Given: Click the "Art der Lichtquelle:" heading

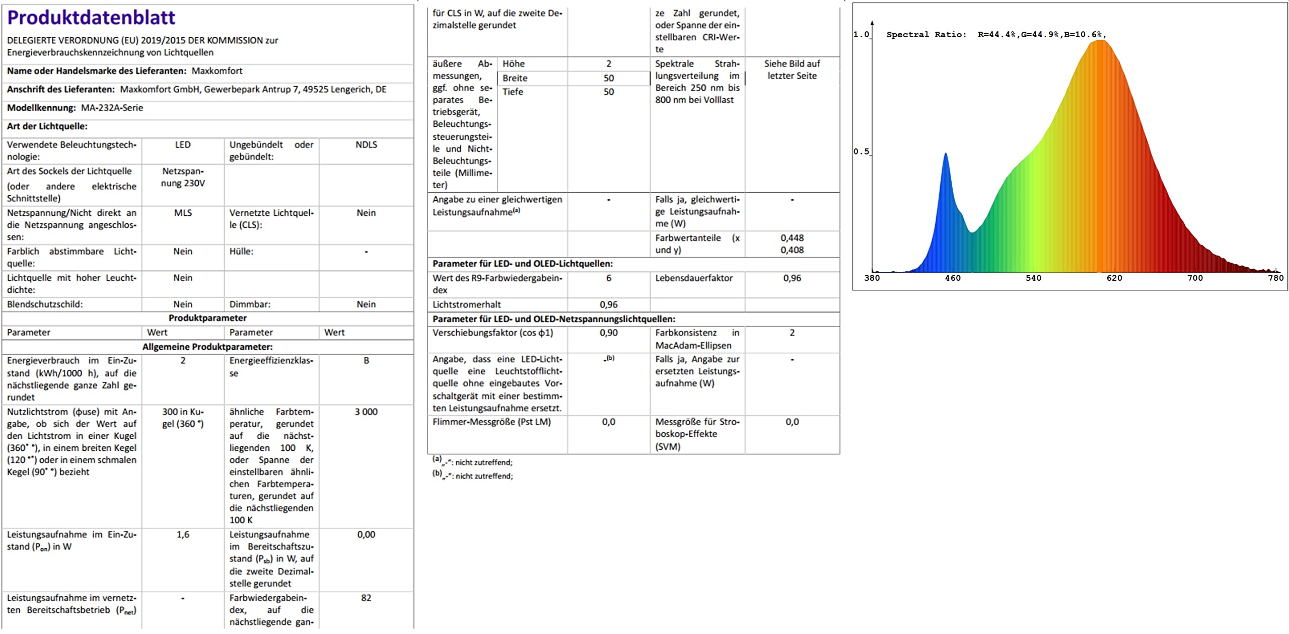Looking at the screenshot, I should tap(47, 126).
